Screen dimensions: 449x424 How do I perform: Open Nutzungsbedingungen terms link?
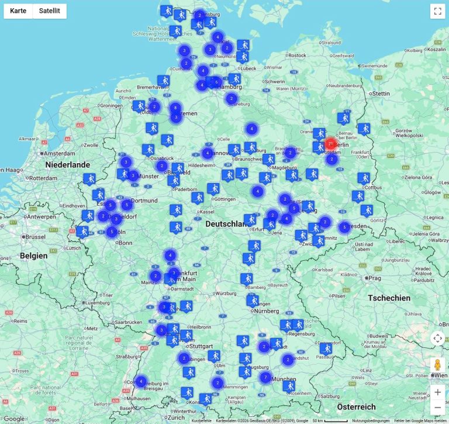pyautogui.click(x=371, y=421)
